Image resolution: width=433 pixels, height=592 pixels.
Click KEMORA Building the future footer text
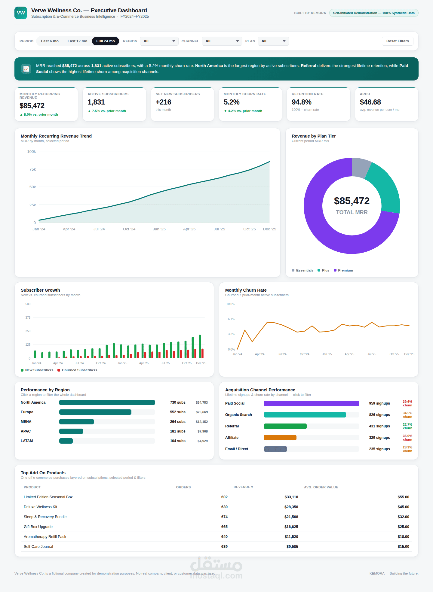pos(394,573)
